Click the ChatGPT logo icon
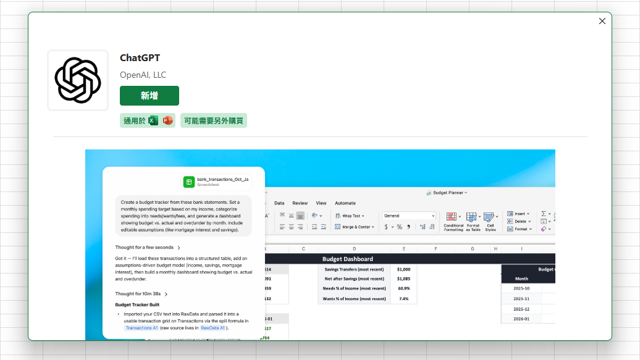The image size is (640, 360). point(78,80)
